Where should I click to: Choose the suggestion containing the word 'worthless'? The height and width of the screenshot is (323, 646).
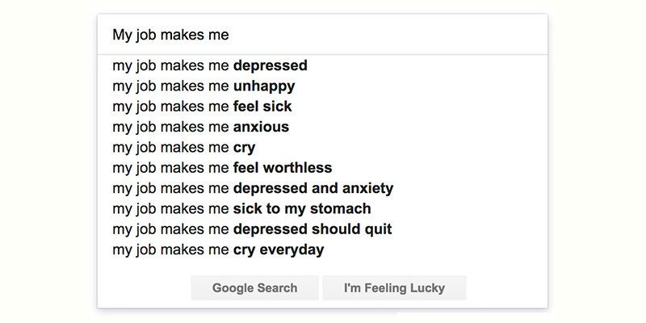click(222, 168)
